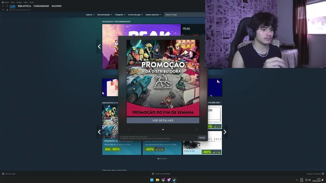The height and width of the screenshot is (183, 326).
Task: Click the discounts carousel right arrow
Action: (x=225, y=132)
